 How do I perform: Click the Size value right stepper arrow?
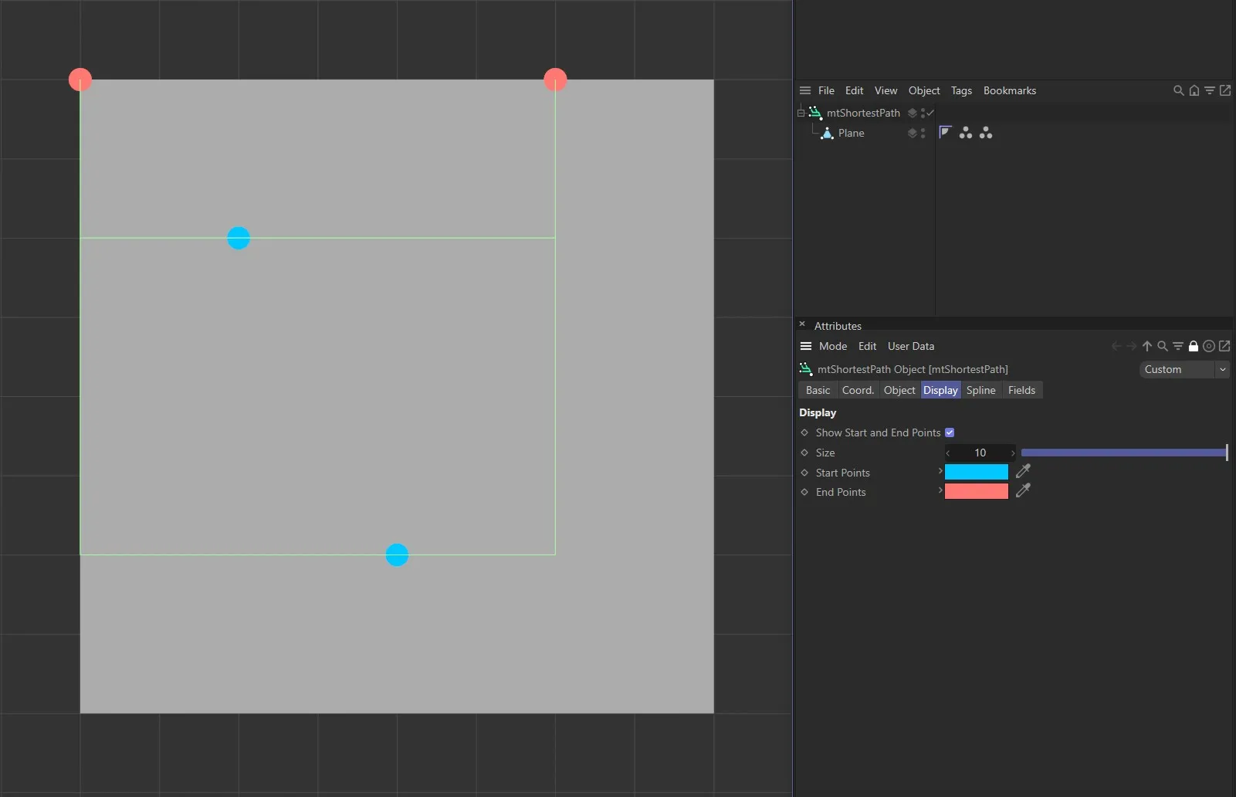tap(1012, 453)
